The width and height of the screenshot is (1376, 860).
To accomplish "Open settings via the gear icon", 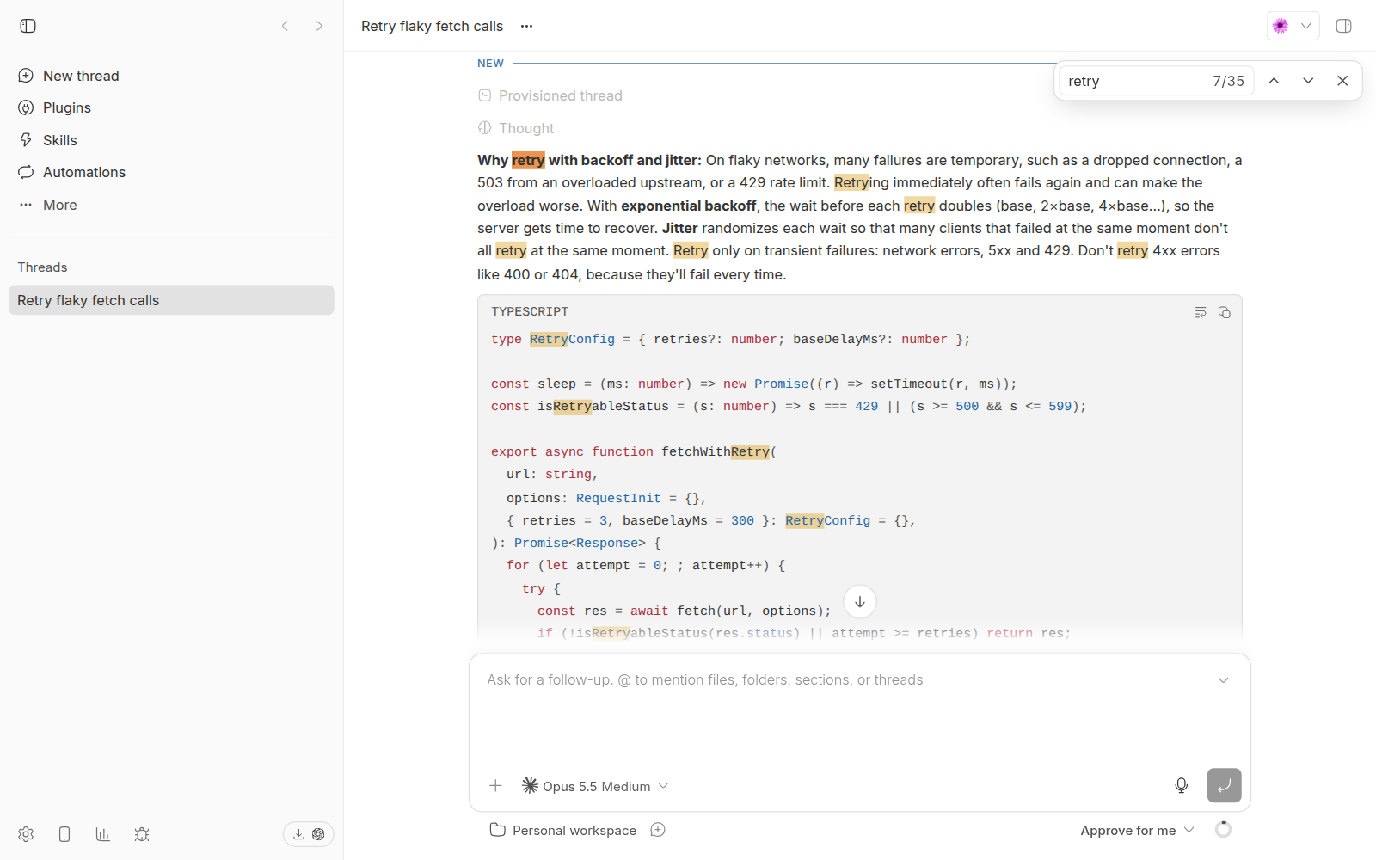I will (26, 834).
